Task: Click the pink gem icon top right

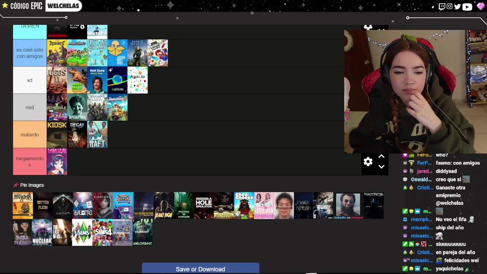Action: (x=481, y=6)
